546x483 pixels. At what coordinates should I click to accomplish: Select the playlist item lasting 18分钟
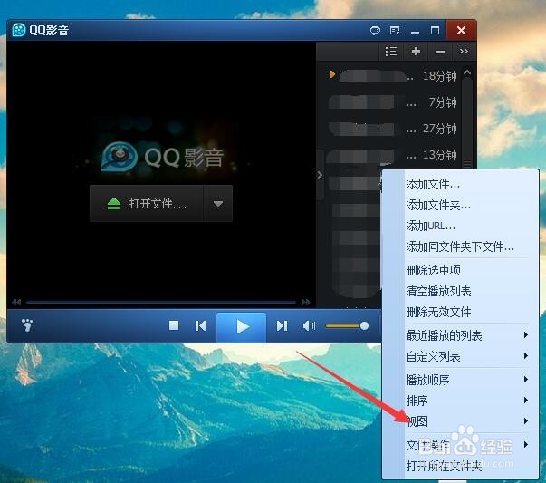coord(392,75)
